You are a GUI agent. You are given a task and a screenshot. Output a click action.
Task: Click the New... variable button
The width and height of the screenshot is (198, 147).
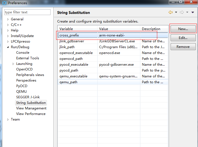183,29
